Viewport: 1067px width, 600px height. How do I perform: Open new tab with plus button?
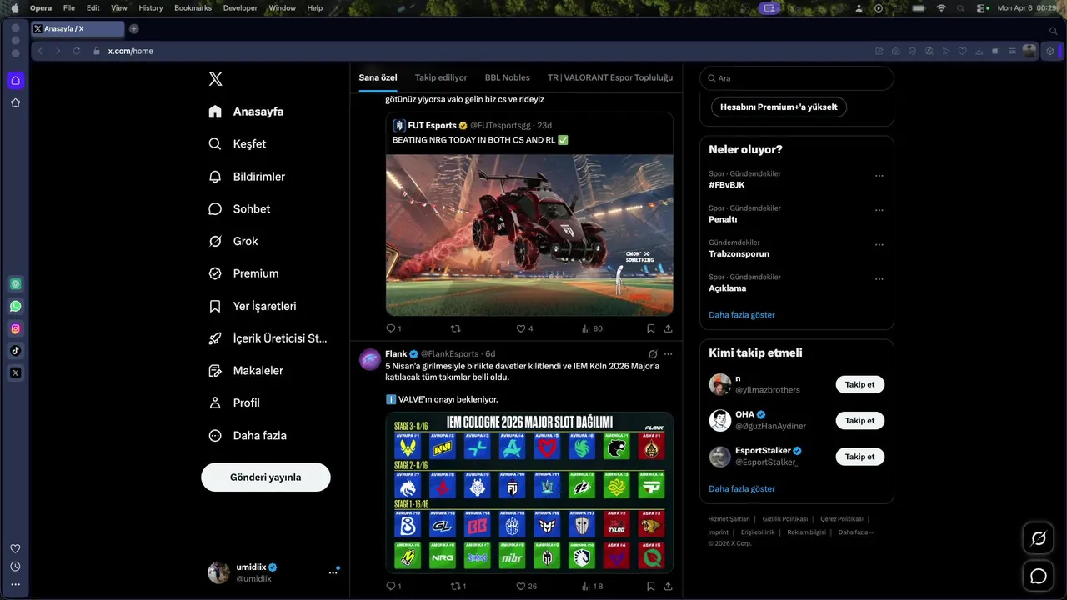133,28
